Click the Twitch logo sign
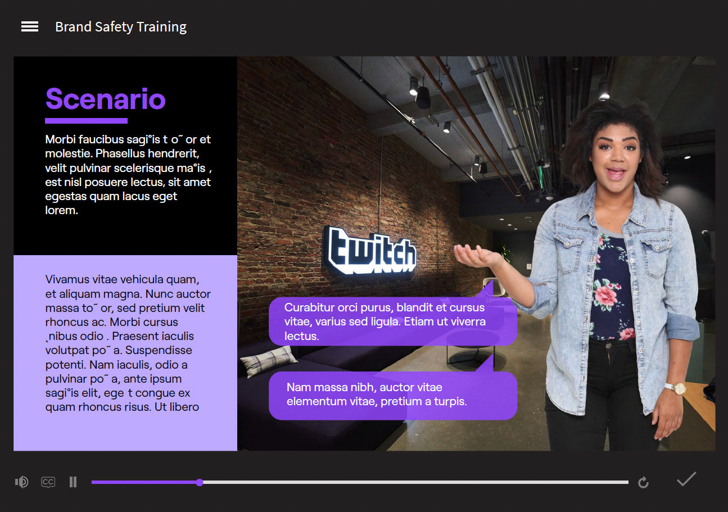Screen dimensions: 728x512 (371, 250)
